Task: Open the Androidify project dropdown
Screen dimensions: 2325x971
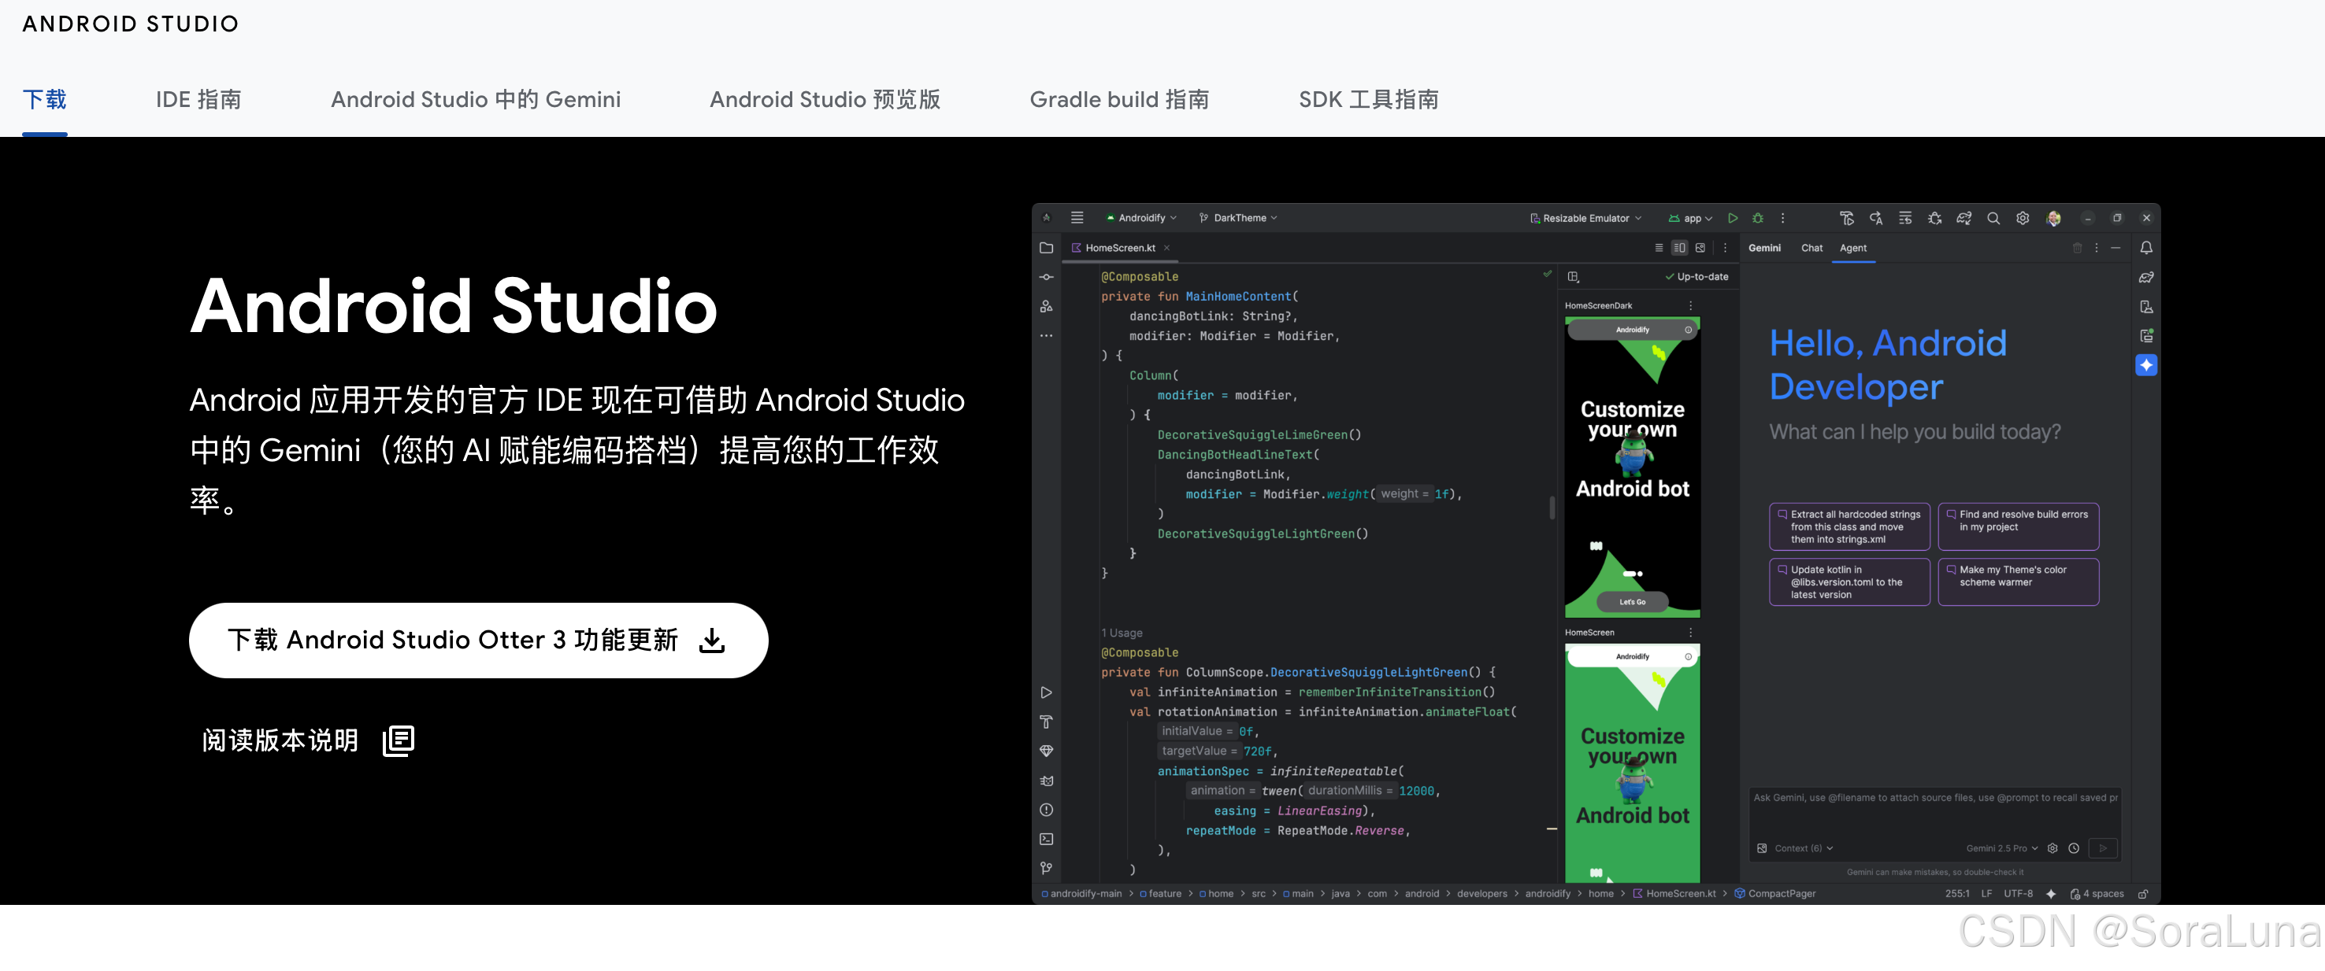Action: [x=1142, y=218]
